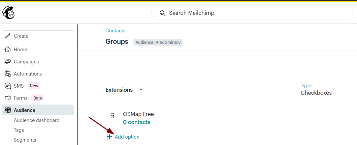Click the Add option link

pyautogui.click(x=127, y=137)
